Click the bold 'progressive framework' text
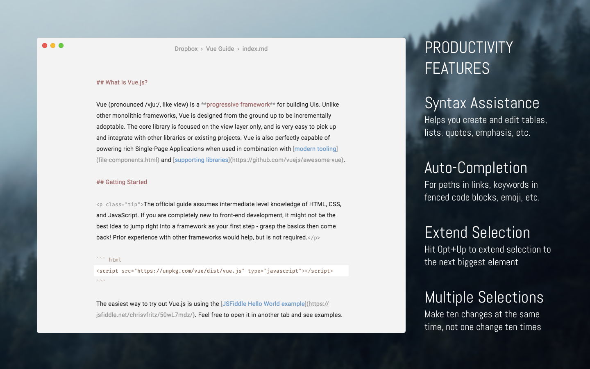The width and height of the screenshot is (590, 369). [238, 105]
